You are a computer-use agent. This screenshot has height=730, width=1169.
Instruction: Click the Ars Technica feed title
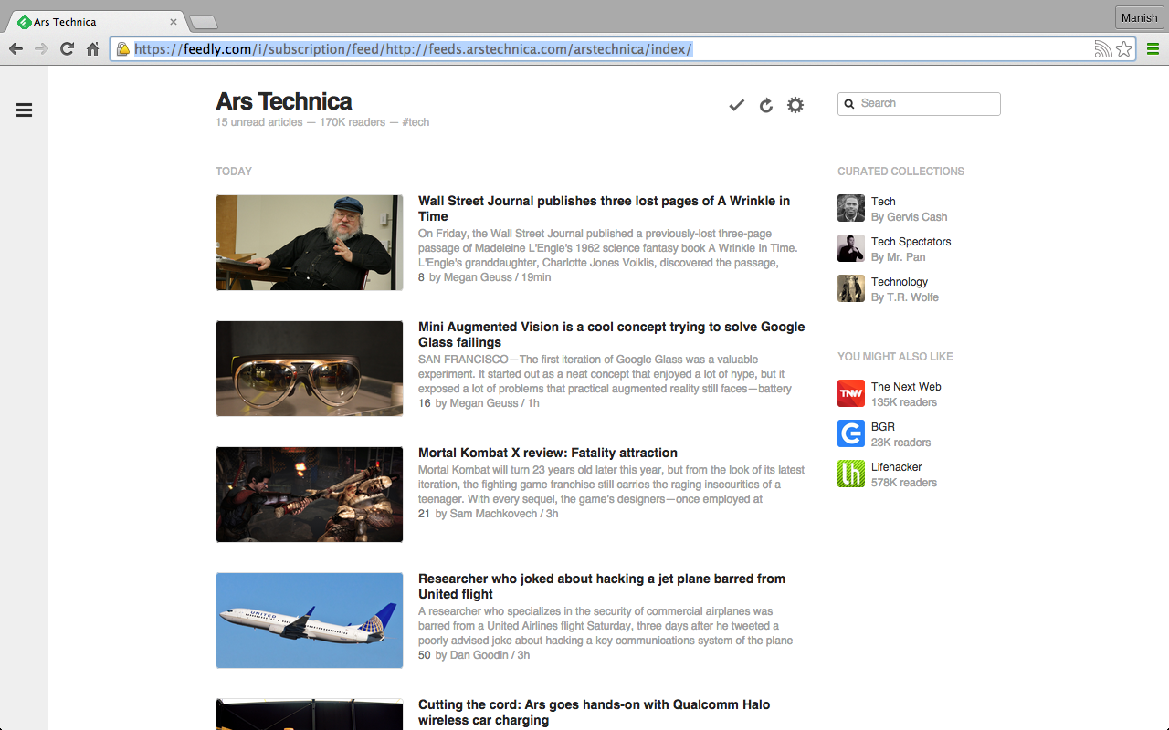(x=284, y=101)
